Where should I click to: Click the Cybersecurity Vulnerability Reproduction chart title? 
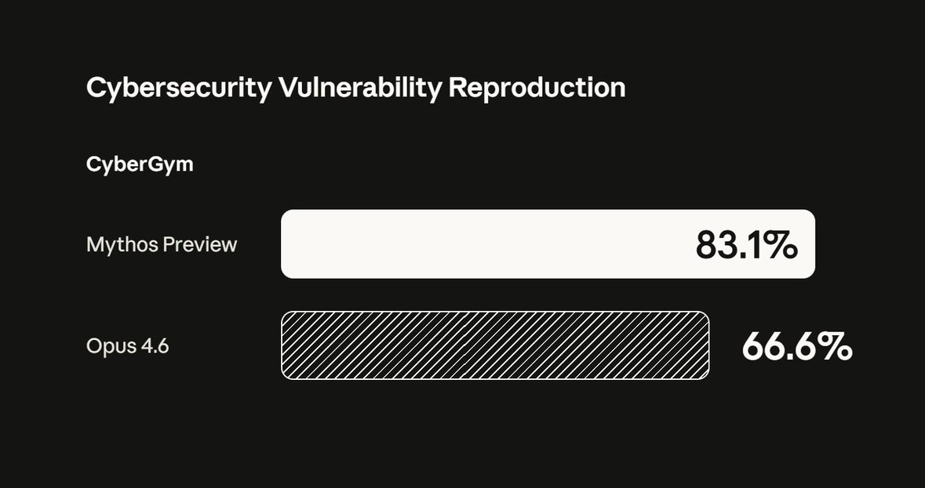point(355,89)
